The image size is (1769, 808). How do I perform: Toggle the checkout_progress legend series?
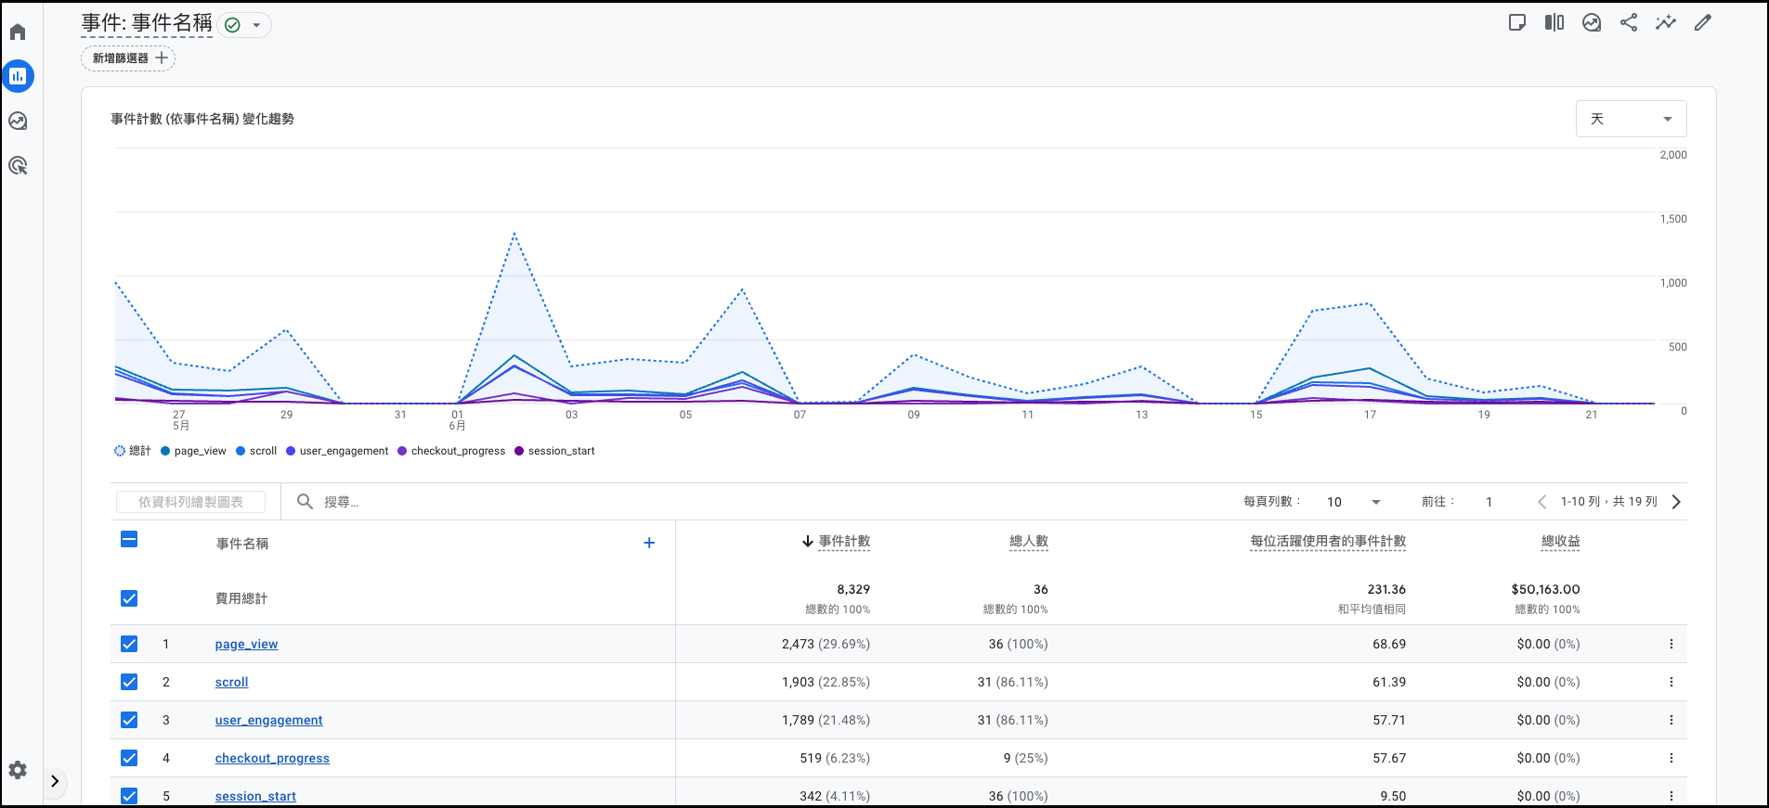(x=451, y=451)
